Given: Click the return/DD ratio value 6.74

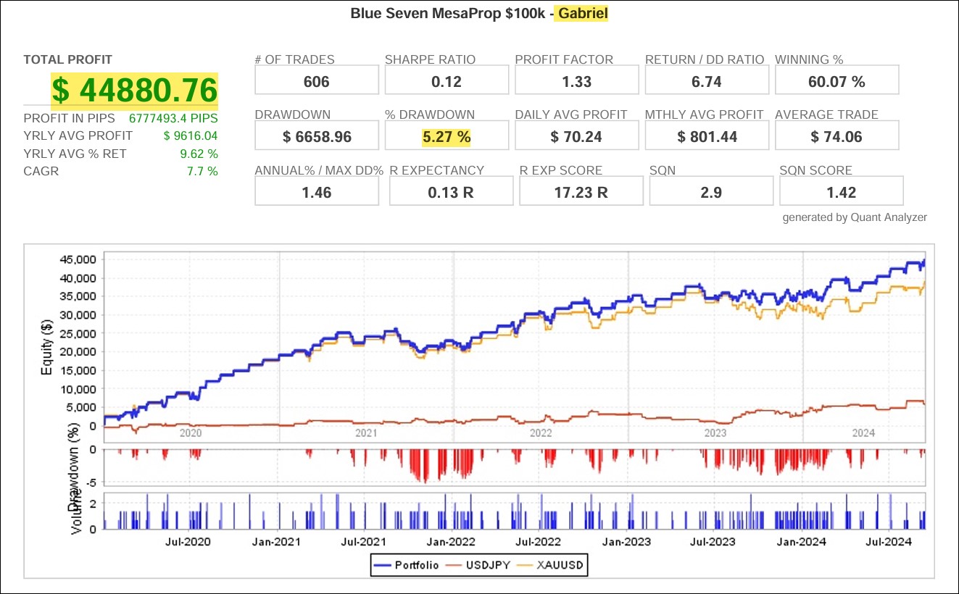Looking at the screenshot, I should 706,80.
